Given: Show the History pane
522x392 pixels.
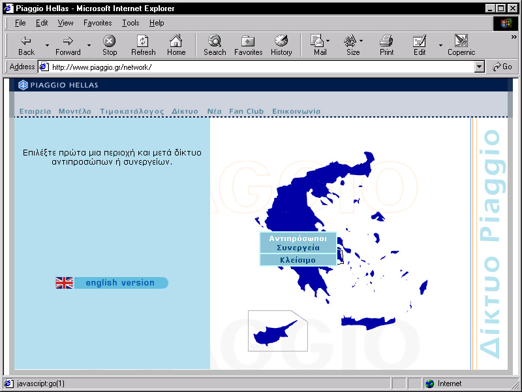Looking at the screenshot, I should point(281,45).
